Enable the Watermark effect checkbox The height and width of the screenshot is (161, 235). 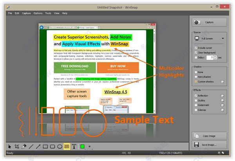(196, 105)
